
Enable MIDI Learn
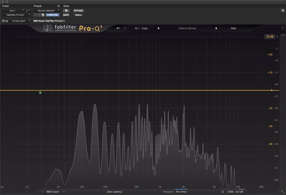53,192
